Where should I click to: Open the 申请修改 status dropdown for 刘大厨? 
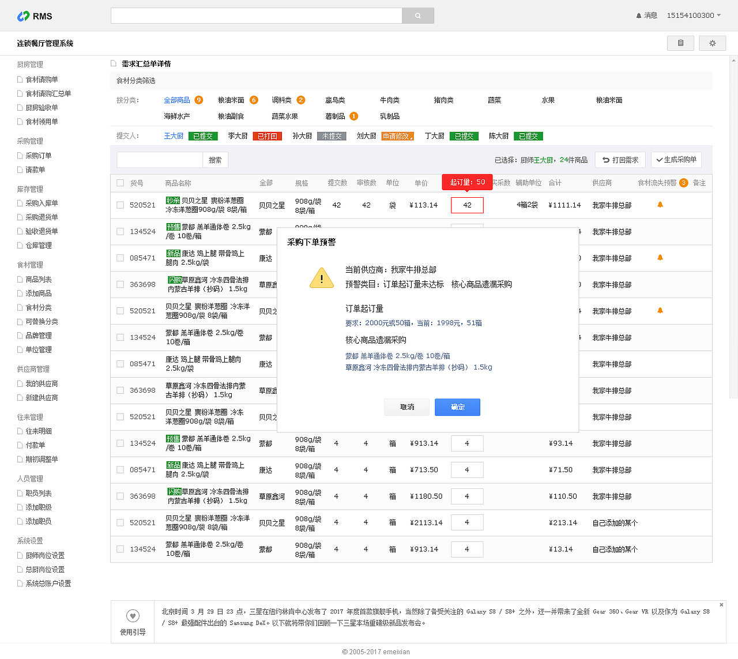click(398, 136)
